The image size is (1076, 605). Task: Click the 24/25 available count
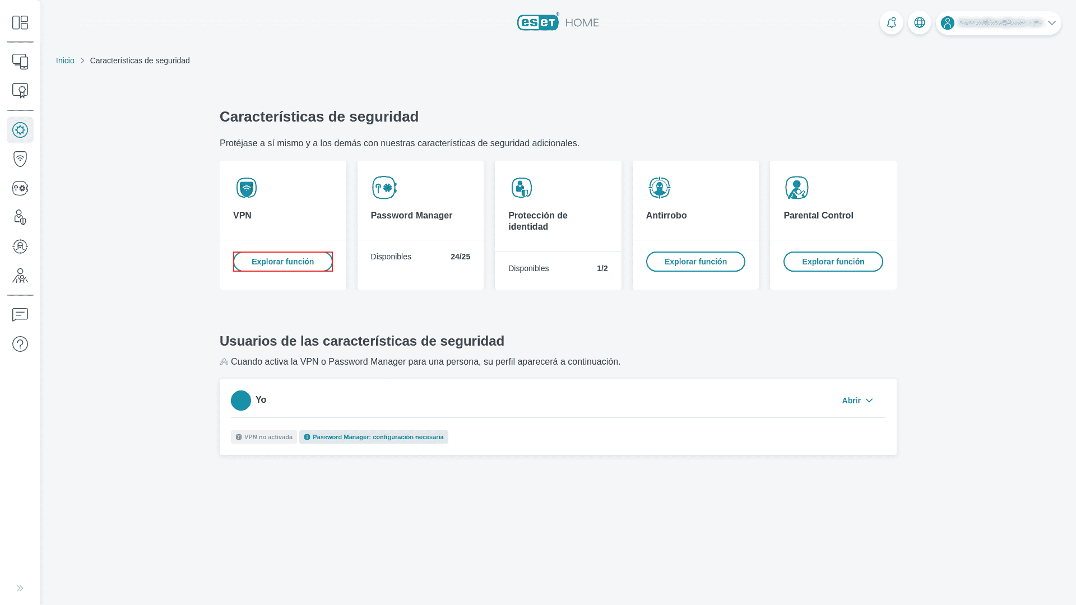(x=460, y=257)
